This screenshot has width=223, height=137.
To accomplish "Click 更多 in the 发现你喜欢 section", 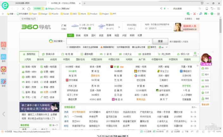I will [x=194, y=107].
